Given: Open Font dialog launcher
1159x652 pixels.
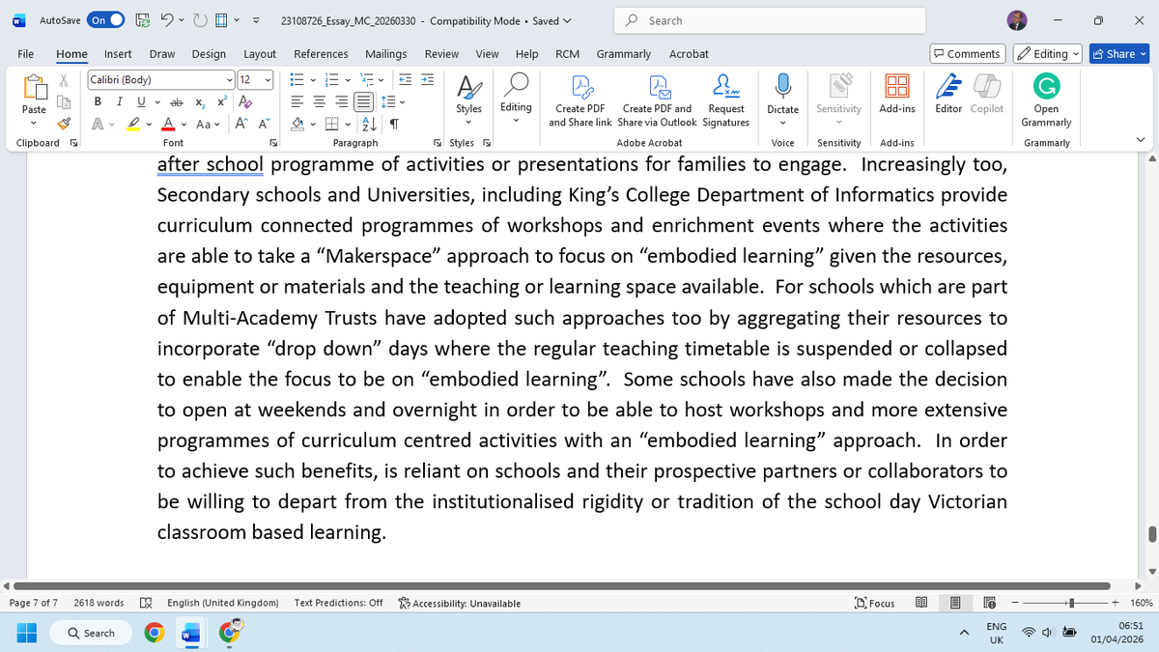Looking at the screenshot, I should 272,143.
